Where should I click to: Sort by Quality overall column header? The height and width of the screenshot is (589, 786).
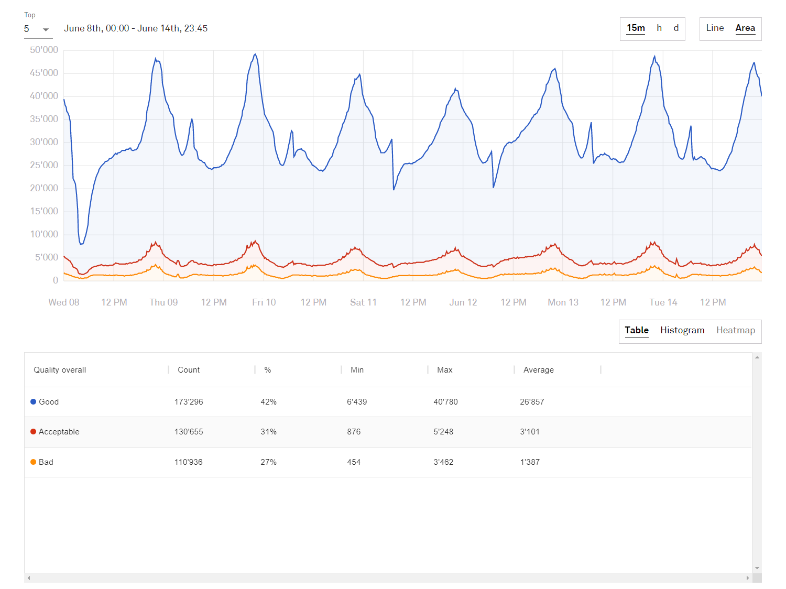pyautogui.click(x=60, y=370)
